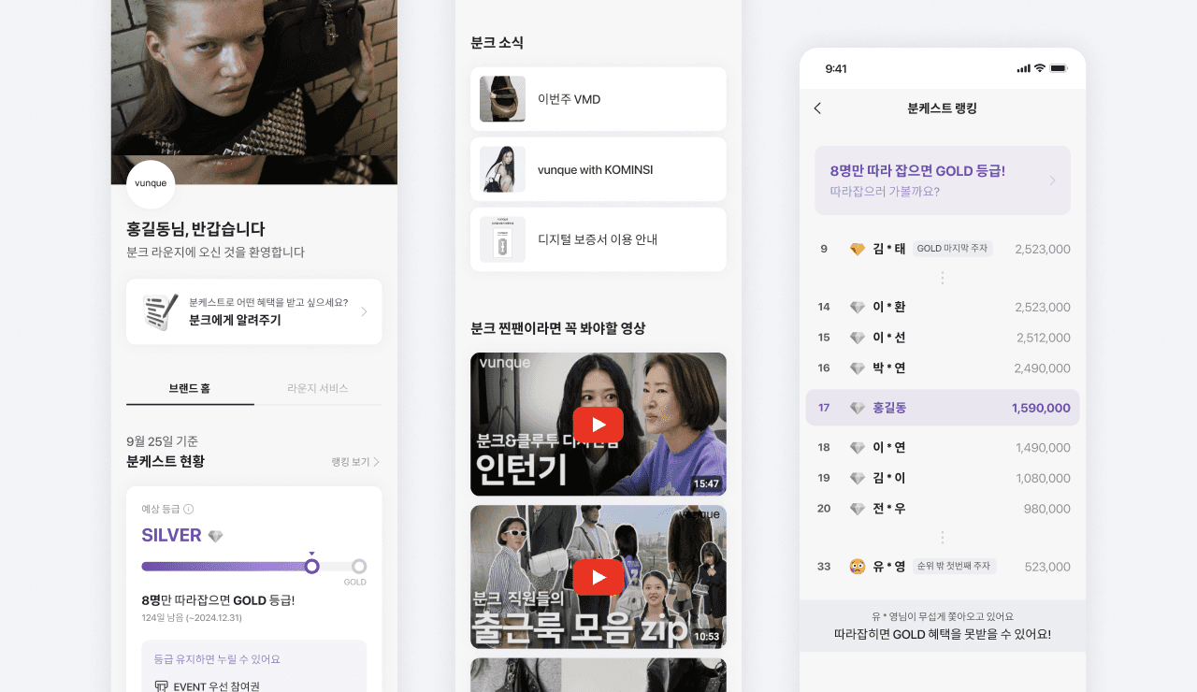Click the 1,590,000 score of 홍길동
The height and width of the screenshot is (692, 1197).
point(1041,408)
